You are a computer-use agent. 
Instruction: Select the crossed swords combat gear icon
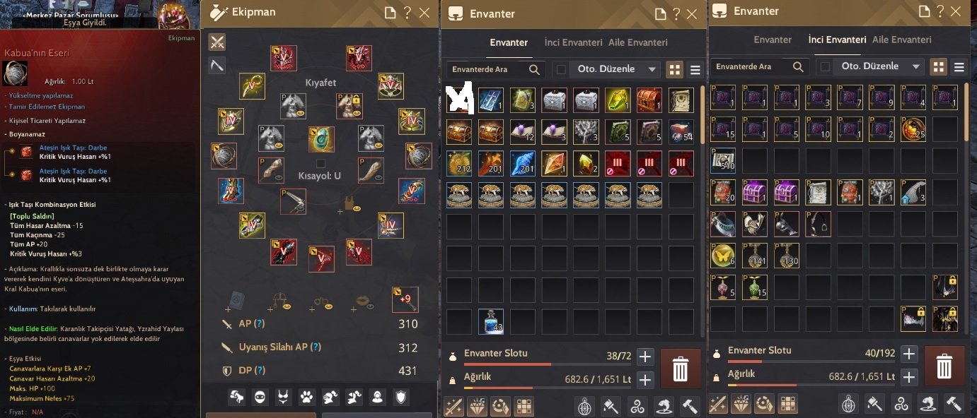point(217,42)
